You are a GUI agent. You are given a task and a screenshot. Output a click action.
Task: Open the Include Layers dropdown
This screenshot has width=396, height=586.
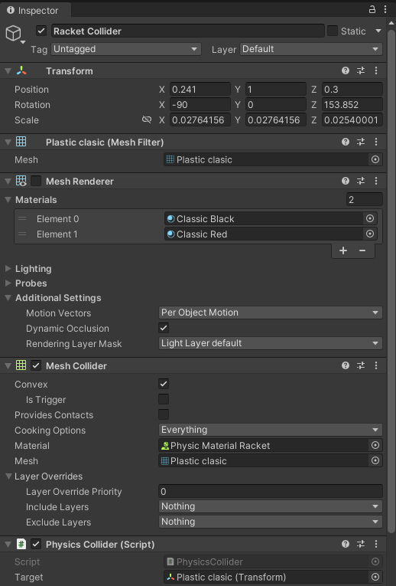tap(271, 506)
